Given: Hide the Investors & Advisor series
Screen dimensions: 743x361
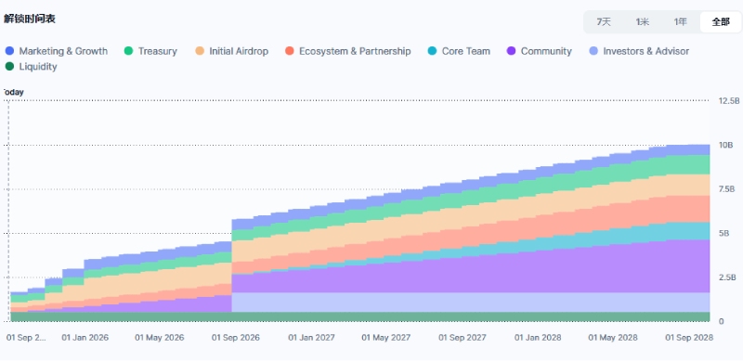Looking at the screenshot, I should [x=639, y=51].
